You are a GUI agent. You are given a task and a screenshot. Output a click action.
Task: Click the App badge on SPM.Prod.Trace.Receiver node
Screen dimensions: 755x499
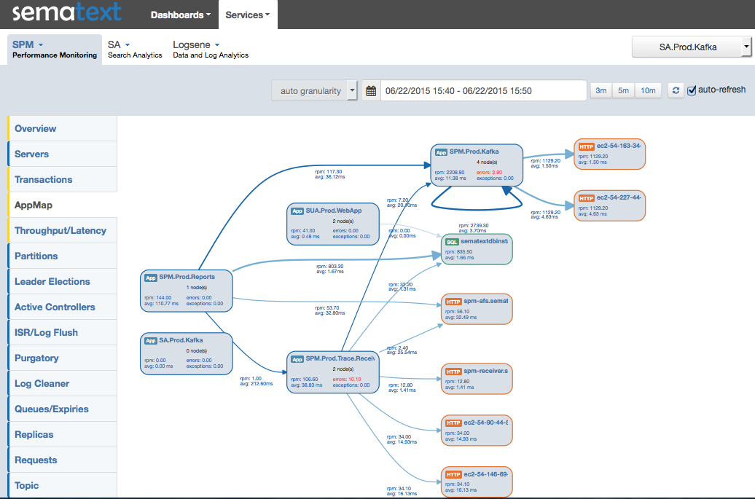point(297,359)
